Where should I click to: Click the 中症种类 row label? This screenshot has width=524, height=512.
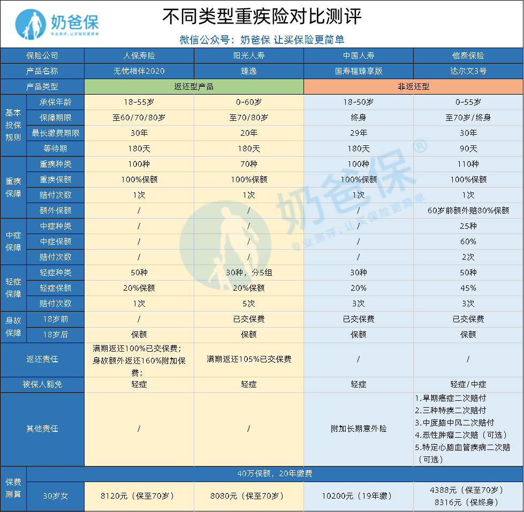coord(56,226)
